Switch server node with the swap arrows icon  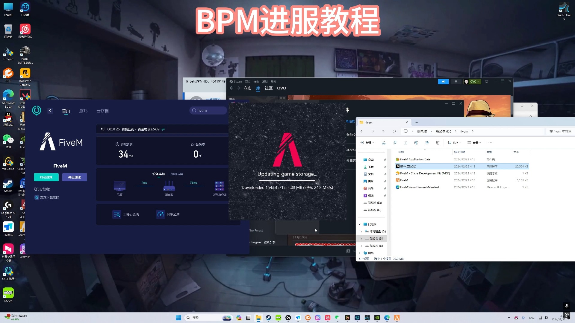point(163,129)
